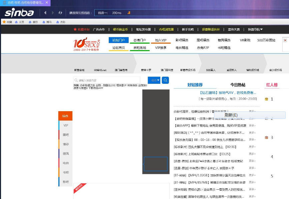289x199 pixels.
Task: Click the browser forward arrow
Action: [x=52, y=13]
